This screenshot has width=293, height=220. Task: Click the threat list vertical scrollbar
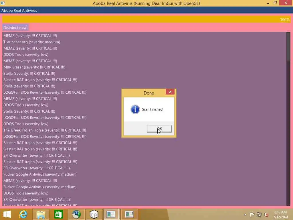(288, 119)
